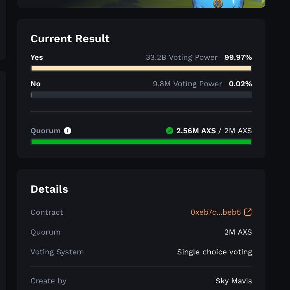This screenshot has width=290, height=290.
Task: Click the banner image at top
Action: (x=141, y=4)
